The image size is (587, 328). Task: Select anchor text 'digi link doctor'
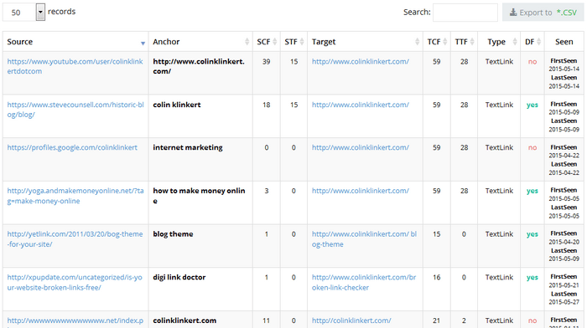pos(179,278)
